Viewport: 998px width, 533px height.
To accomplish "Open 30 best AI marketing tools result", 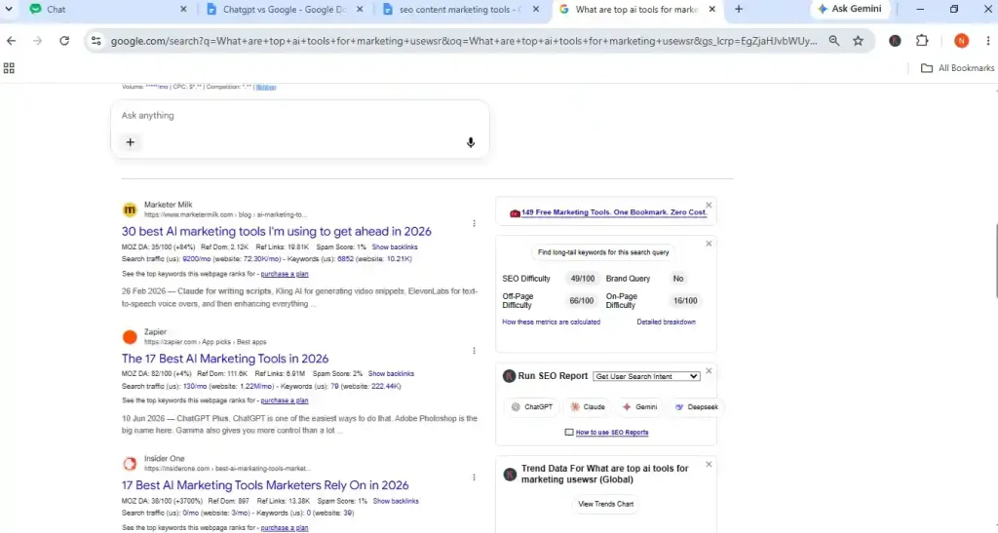I will (276, 232).
